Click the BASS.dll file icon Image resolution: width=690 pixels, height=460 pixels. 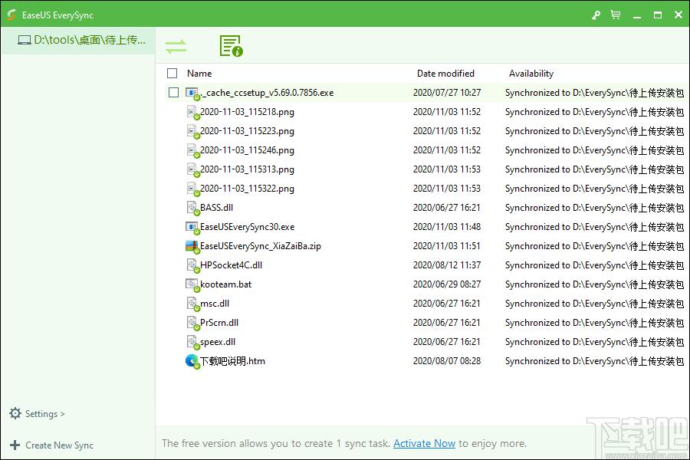tap(192, 209)
